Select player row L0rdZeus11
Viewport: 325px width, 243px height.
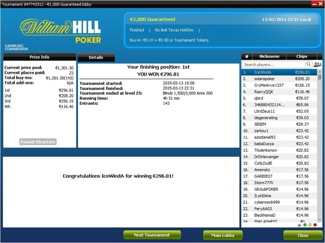(x=279, y=111)
